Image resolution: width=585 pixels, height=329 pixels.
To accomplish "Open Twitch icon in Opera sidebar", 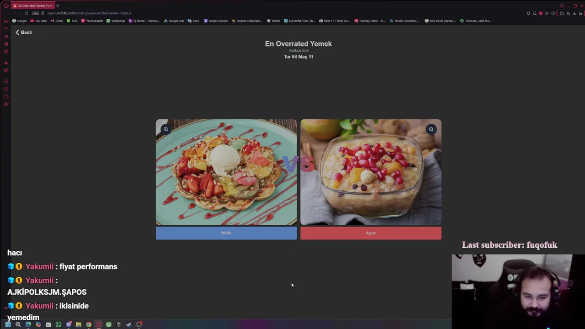I will click(6, 70).
